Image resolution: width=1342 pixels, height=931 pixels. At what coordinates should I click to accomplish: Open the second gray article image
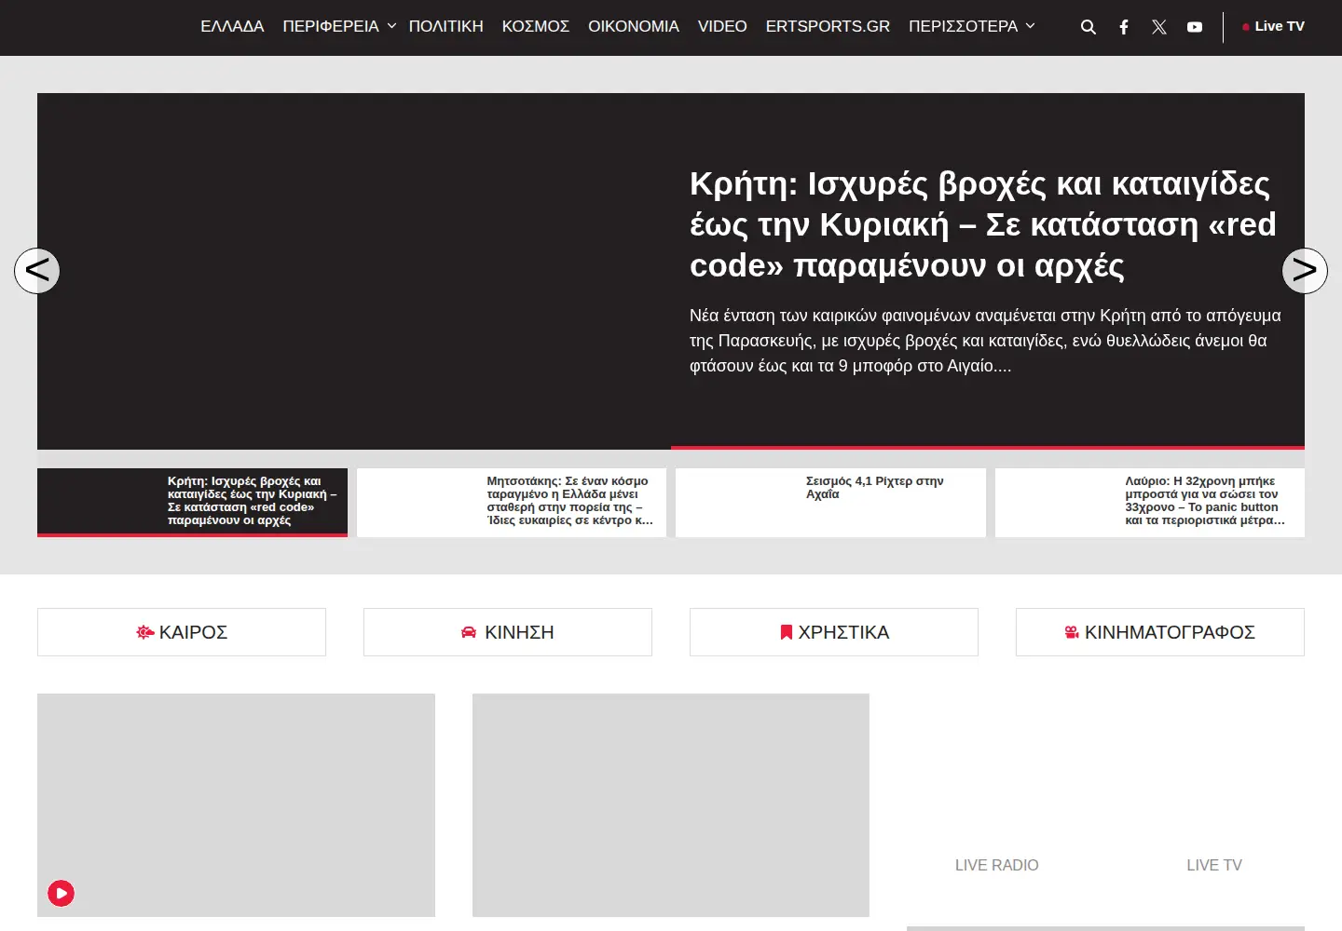click(x=671, y=805)
